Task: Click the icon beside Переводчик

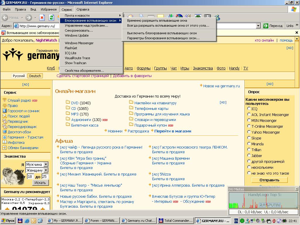Action: 4,121
